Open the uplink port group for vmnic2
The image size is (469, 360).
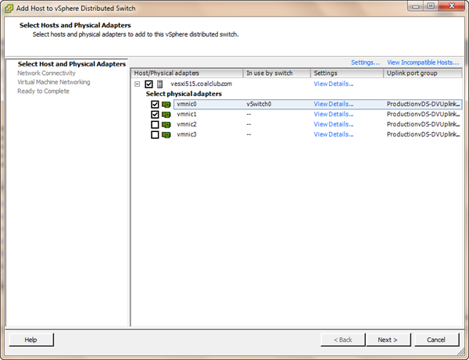point(423,124)
